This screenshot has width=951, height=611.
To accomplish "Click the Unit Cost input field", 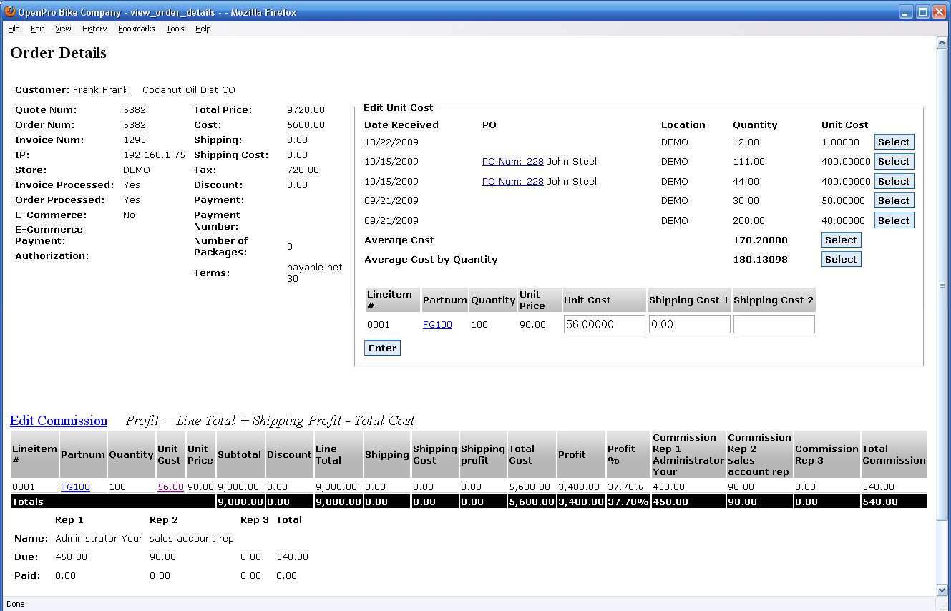I will pyautogui.click(x=604, y=324).
